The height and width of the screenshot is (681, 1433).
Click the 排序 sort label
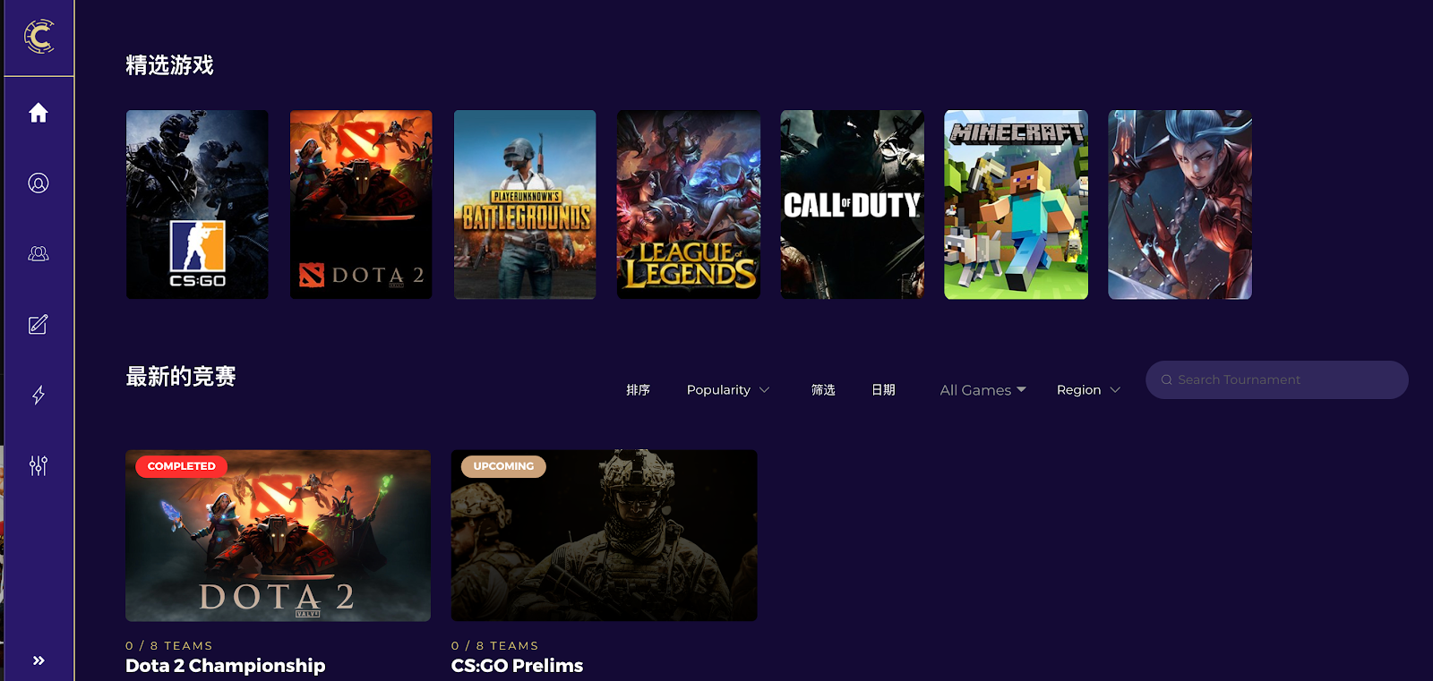639,390
